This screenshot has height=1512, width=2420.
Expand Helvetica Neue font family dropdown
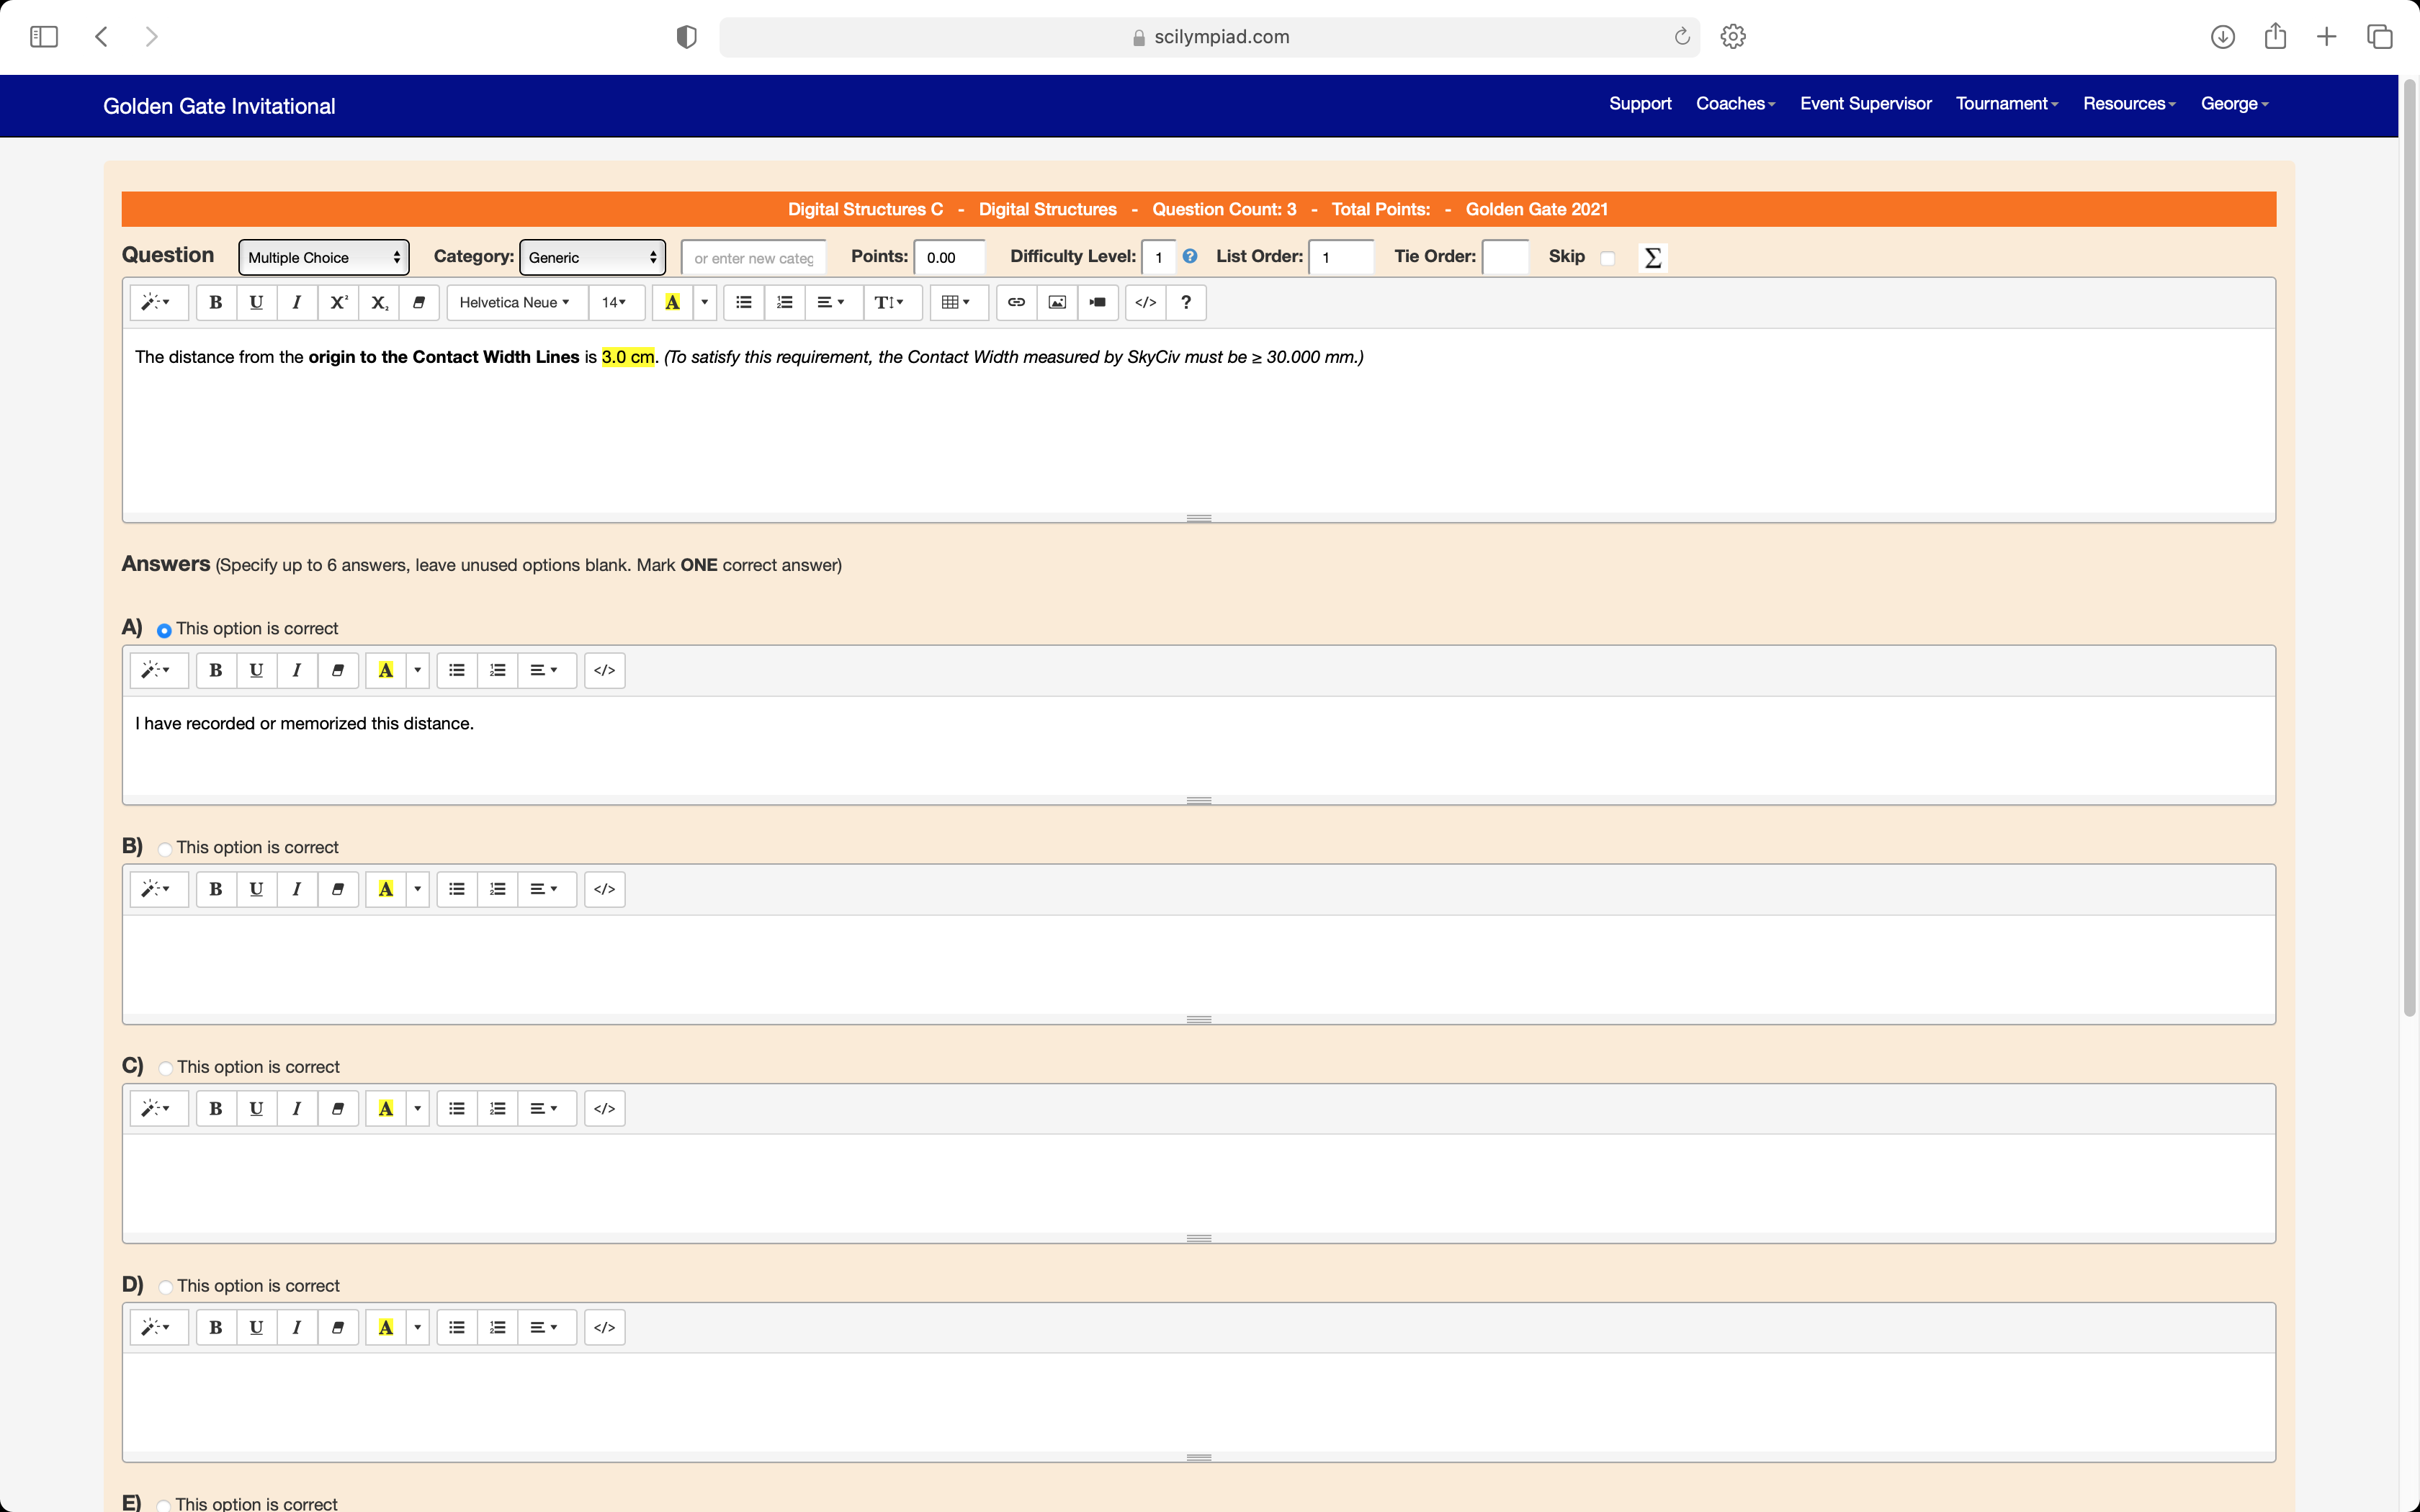click(x=514, y=302)
